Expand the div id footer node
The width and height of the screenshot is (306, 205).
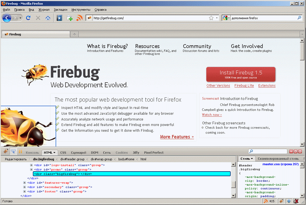click(x=24, y=191)
